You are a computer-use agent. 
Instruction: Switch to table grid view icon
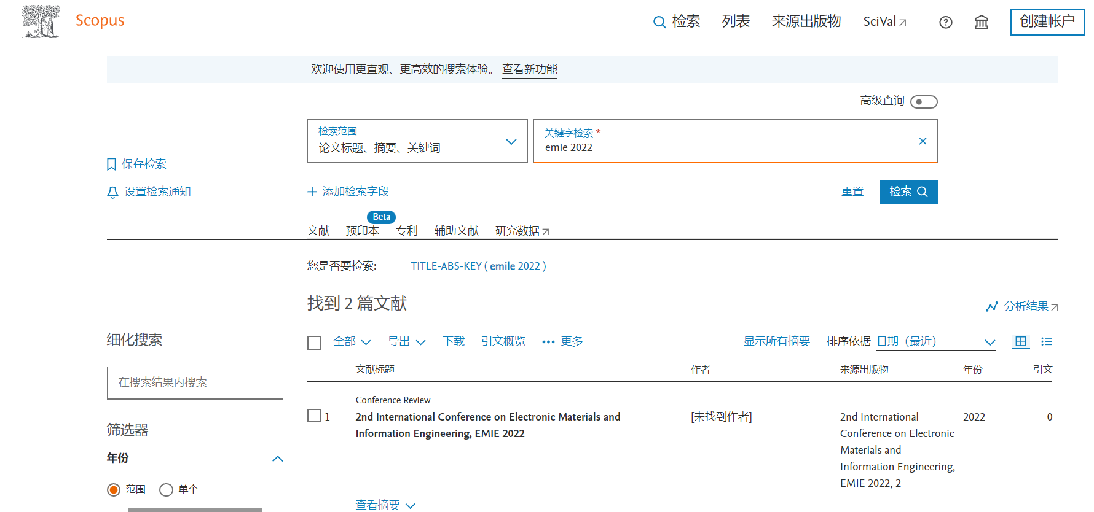[1020, 342]
